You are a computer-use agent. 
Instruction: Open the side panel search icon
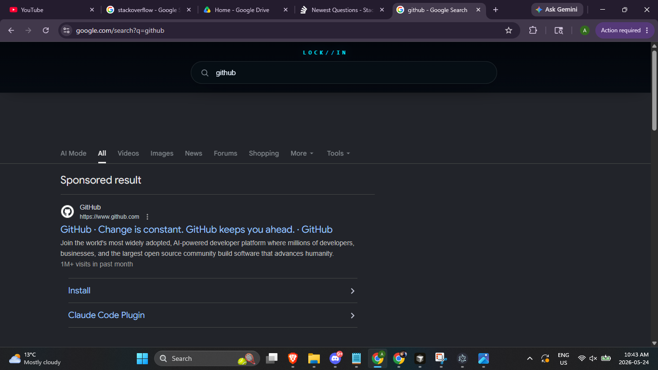click(559, 30)
